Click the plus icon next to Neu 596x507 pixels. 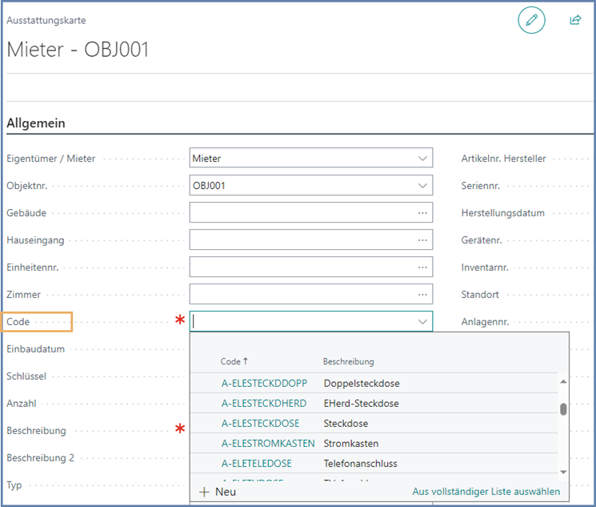204,492
